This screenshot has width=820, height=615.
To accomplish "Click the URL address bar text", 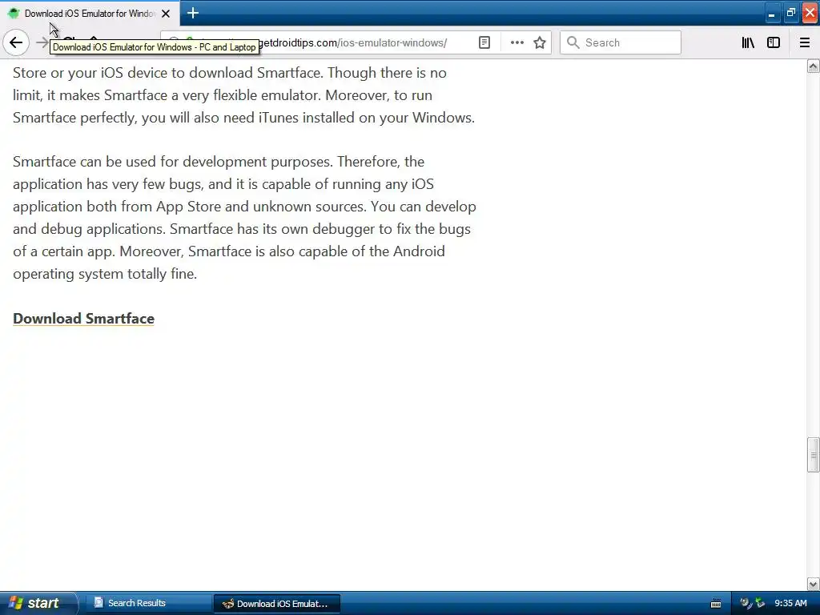I will 353,42.
